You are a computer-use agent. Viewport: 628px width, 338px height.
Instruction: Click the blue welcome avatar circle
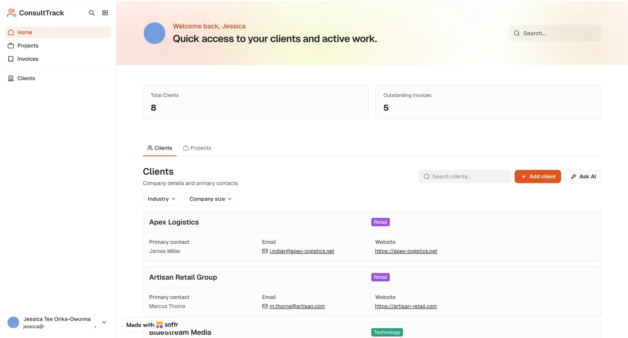[x=155, y=33]
